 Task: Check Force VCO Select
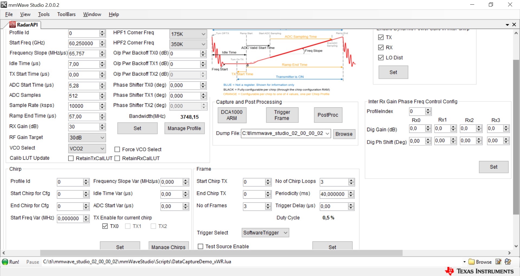pos(117,149)
